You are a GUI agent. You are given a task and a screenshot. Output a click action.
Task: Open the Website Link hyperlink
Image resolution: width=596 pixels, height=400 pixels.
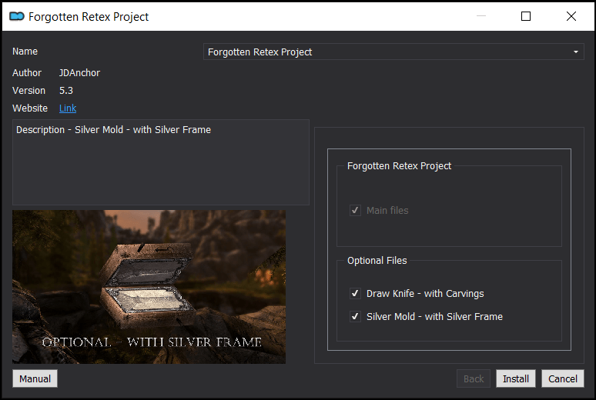(x=68, y=108)
